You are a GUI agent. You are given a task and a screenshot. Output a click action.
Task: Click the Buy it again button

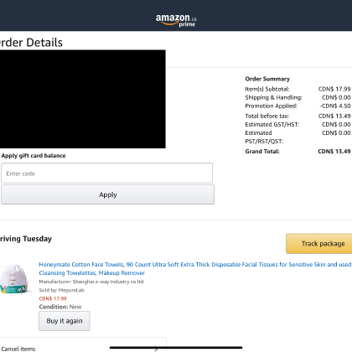point(65,321)
